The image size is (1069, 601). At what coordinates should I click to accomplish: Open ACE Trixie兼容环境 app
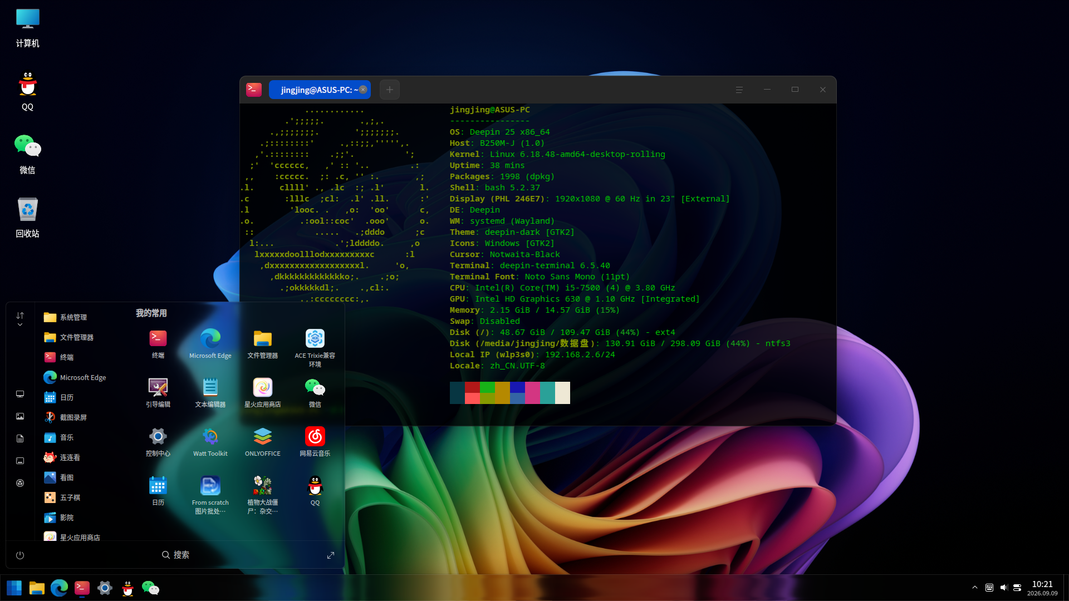(x=315, y=348)
